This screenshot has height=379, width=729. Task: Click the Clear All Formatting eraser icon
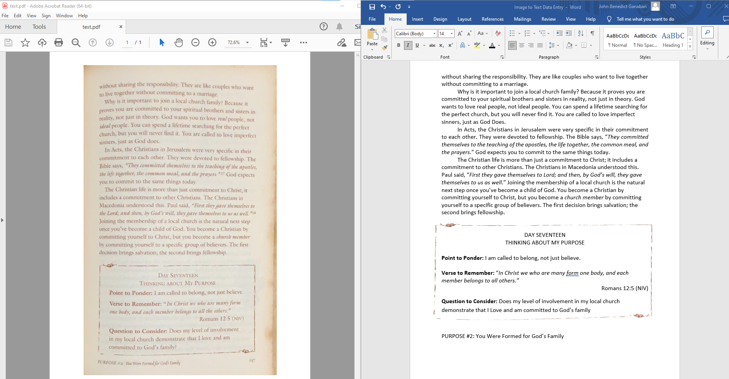pyautogui.click(x=498, y=33)
